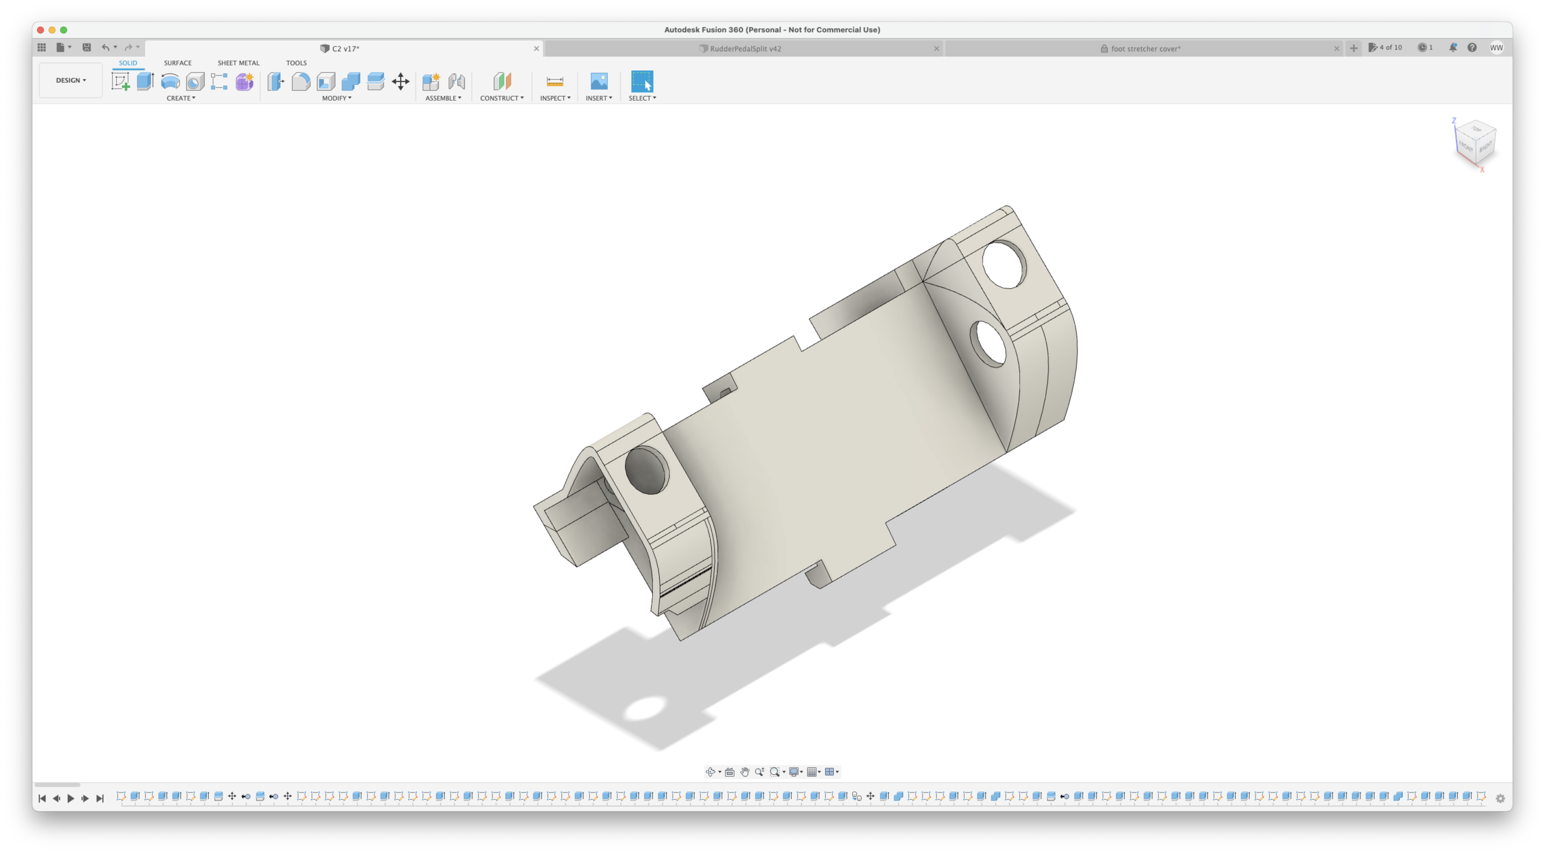This screenshot has width=1545, height=854.
Task: Click the Joint icon in Assemble
Action: coord(457,81)
